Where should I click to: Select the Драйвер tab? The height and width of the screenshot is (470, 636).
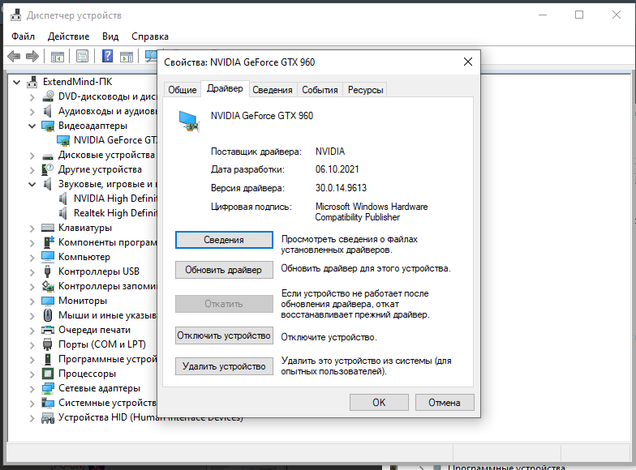[x=225, y=89]
